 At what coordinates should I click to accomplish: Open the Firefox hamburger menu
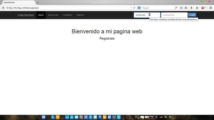click(211, 8)
